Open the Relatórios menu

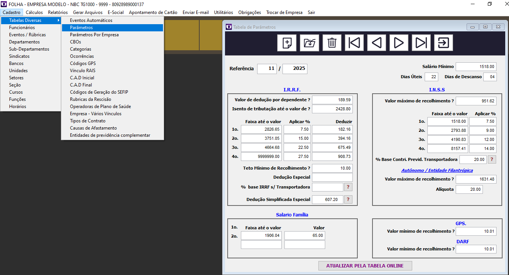58,12
